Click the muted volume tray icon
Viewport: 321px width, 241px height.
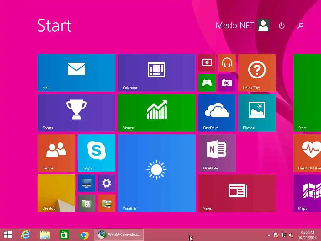click(291, 235)
